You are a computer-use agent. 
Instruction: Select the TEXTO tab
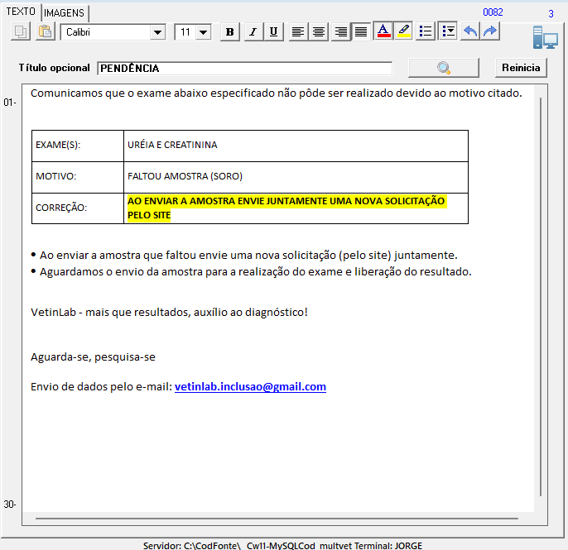[x=21, y=12]
